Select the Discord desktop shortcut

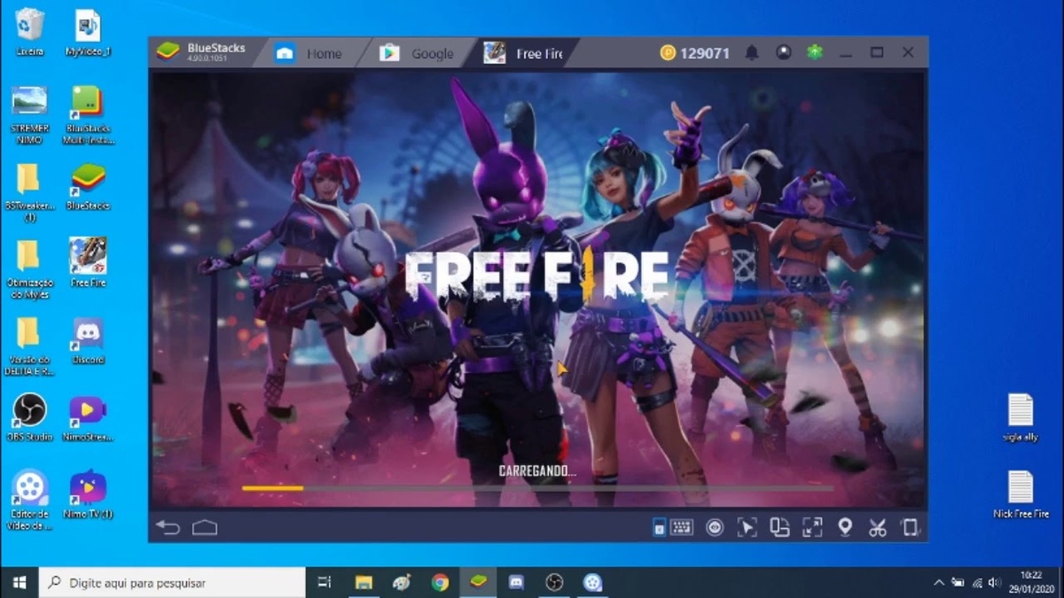pyautogui.click(x=88, y=341)
